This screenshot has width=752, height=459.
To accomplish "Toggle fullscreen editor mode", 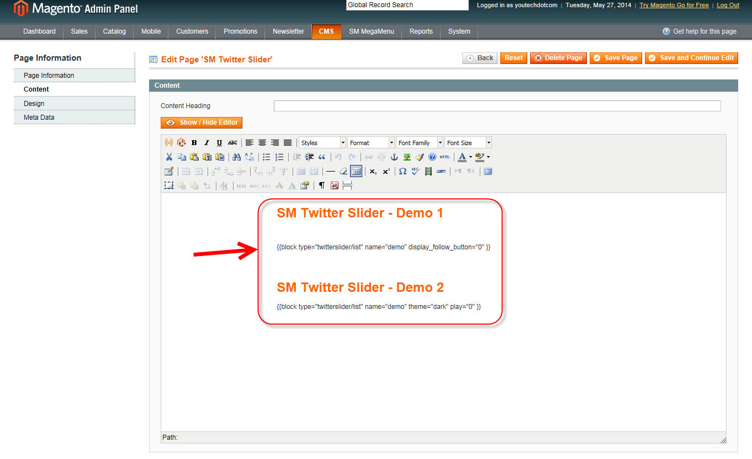I will pos(488,171).
